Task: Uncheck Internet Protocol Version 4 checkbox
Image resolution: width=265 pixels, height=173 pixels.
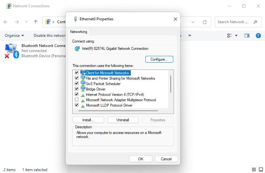Action: (76, 94)
